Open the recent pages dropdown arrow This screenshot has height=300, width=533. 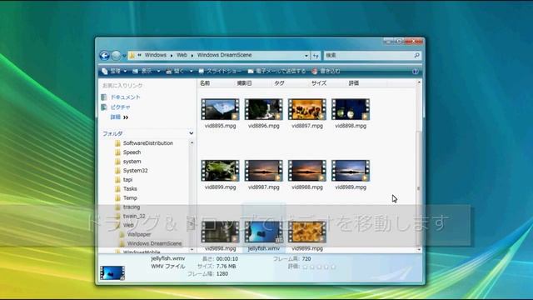tap(124, 56)
